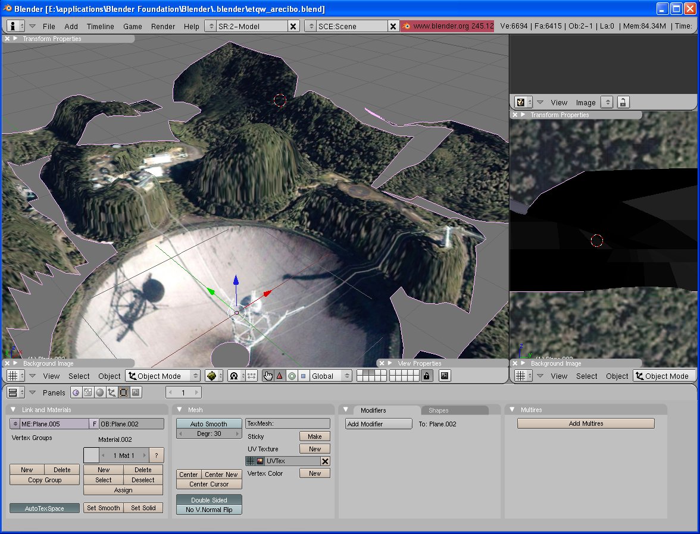Toggle Auto Smooth in Mesh panel
The width and height of the screenshot is (700, 534).
208,424
